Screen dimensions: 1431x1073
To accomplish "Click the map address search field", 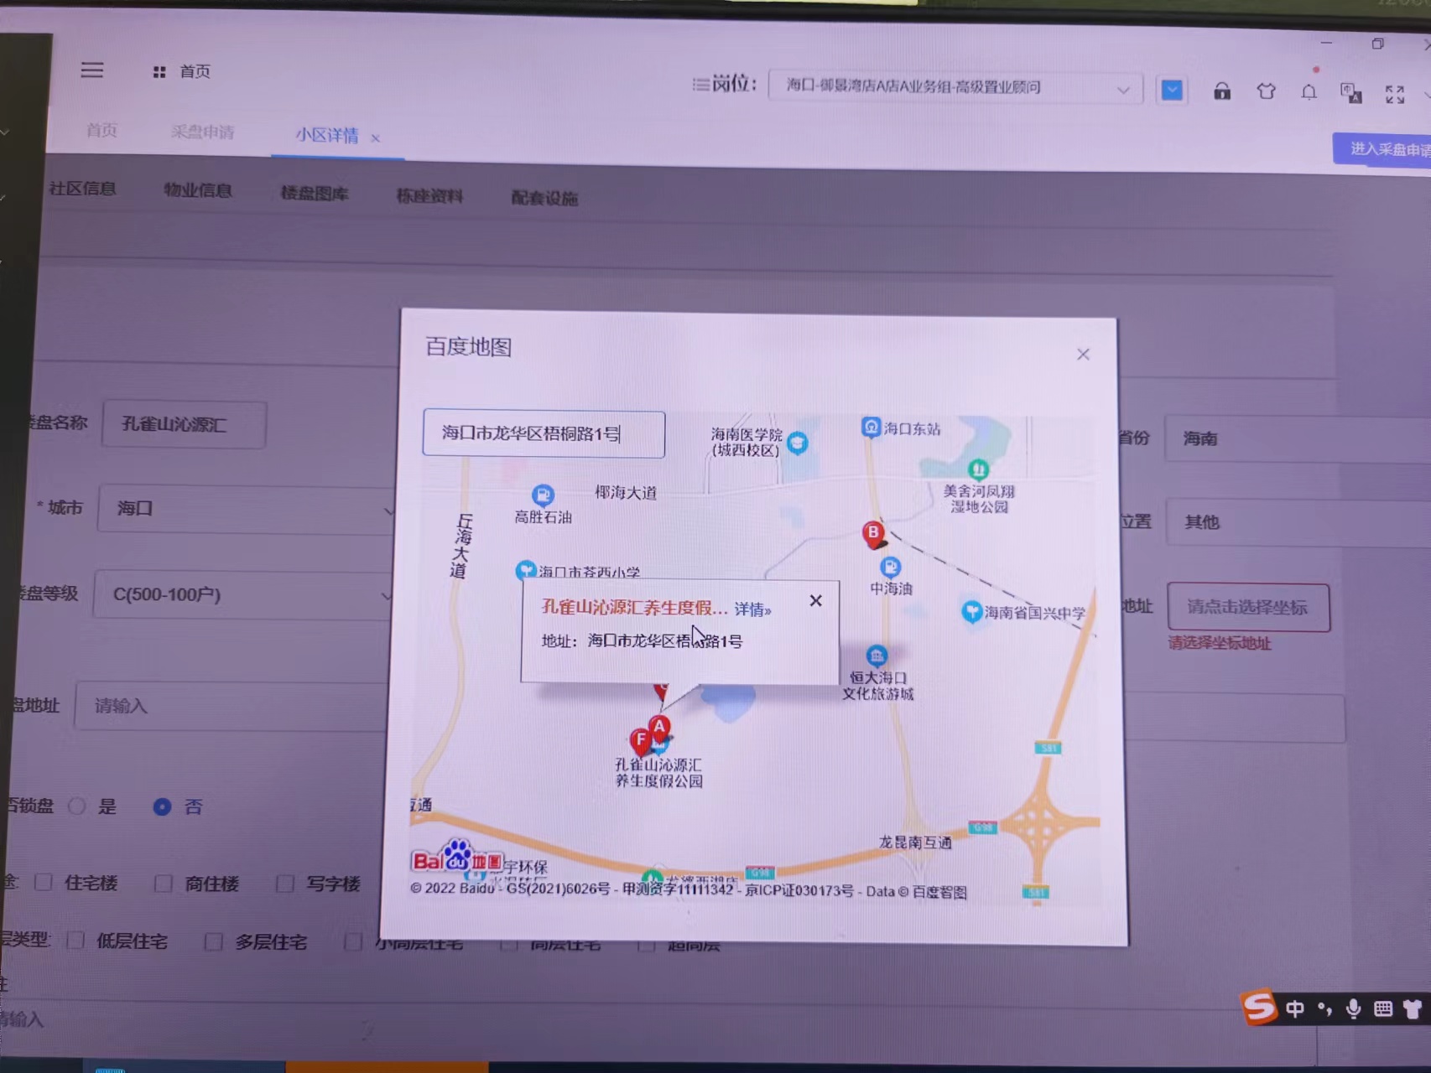I will tap(544, 433).
